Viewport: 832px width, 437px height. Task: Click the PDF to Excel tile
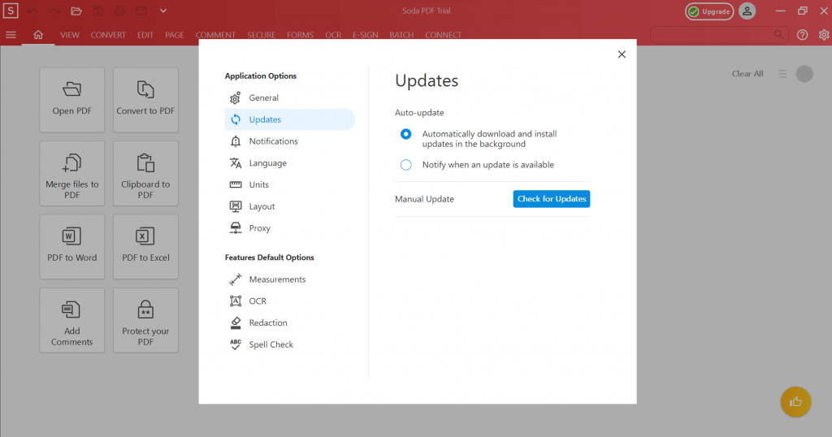point(145,247)
